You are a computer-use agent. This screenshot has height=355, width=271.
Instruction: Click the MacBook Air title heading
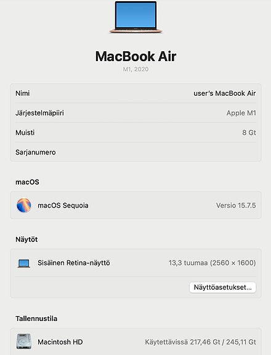(x=135, y=56)
